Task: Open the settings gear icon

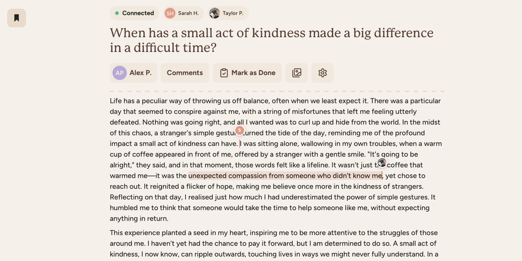Action: click(x=322, y=73)
